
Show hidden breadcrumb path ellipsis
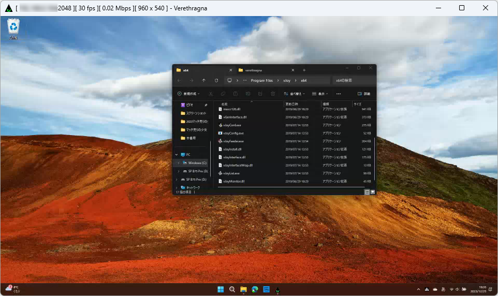[x=245, y=81]
